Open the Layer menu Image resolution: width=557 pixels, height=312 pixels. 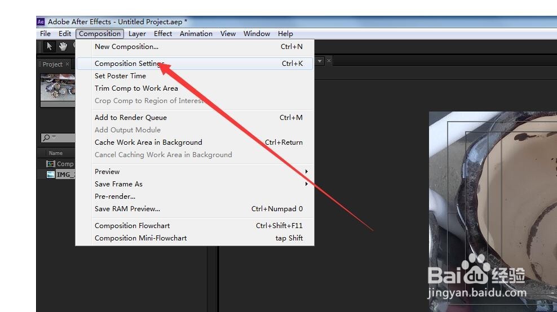[x=137, y=33]
